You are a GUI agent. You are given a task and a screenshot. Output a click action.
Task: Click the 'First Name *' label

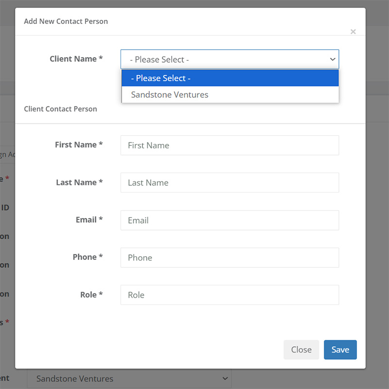(x=79, y=144)
